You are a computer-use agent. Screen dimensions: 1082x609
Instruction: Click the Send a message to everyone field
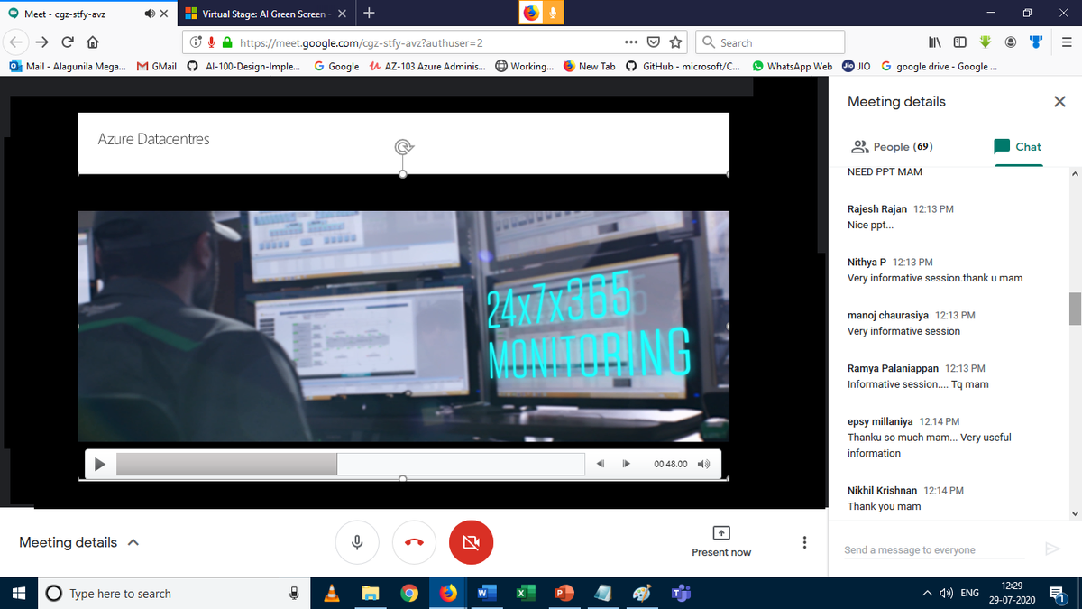pyautogui.click(x=933, y=549)
